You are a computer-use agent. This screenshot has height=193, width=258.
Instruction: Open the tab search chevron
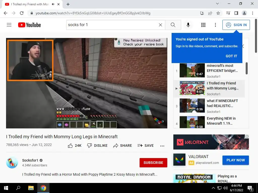(x=217, y=4)
